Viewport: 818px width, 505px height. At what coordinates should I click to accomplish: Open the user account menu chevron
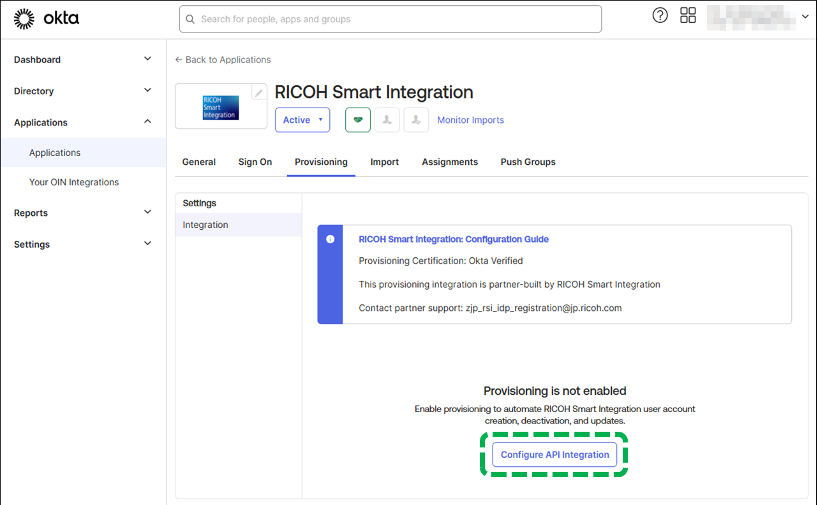[805, 17]
